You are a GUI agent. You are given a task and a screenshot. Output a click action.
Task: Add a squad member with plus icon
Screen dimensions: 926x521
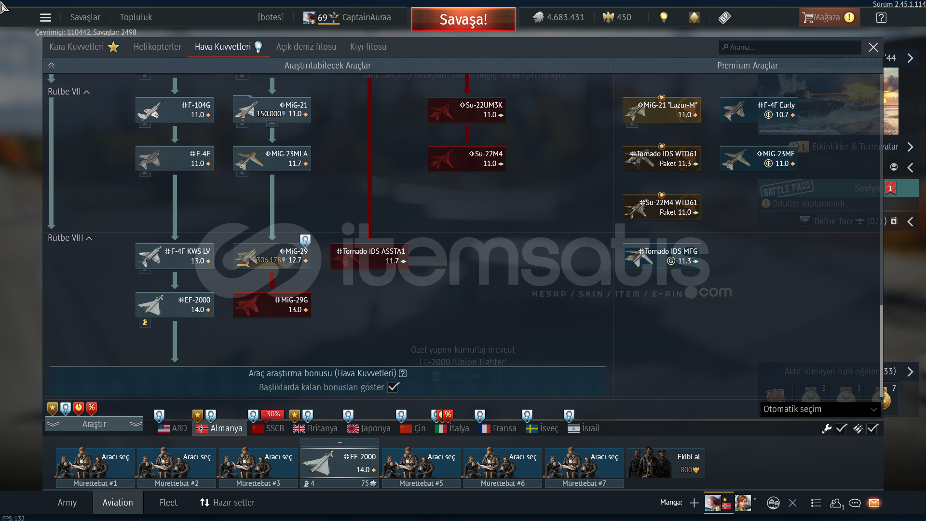tap(694, 503)
